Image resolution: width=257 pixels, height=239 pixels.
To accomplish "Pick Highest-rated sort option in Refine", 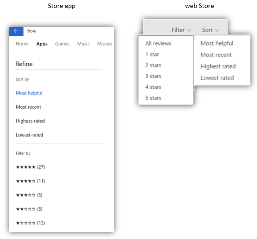I will point(30,121).
